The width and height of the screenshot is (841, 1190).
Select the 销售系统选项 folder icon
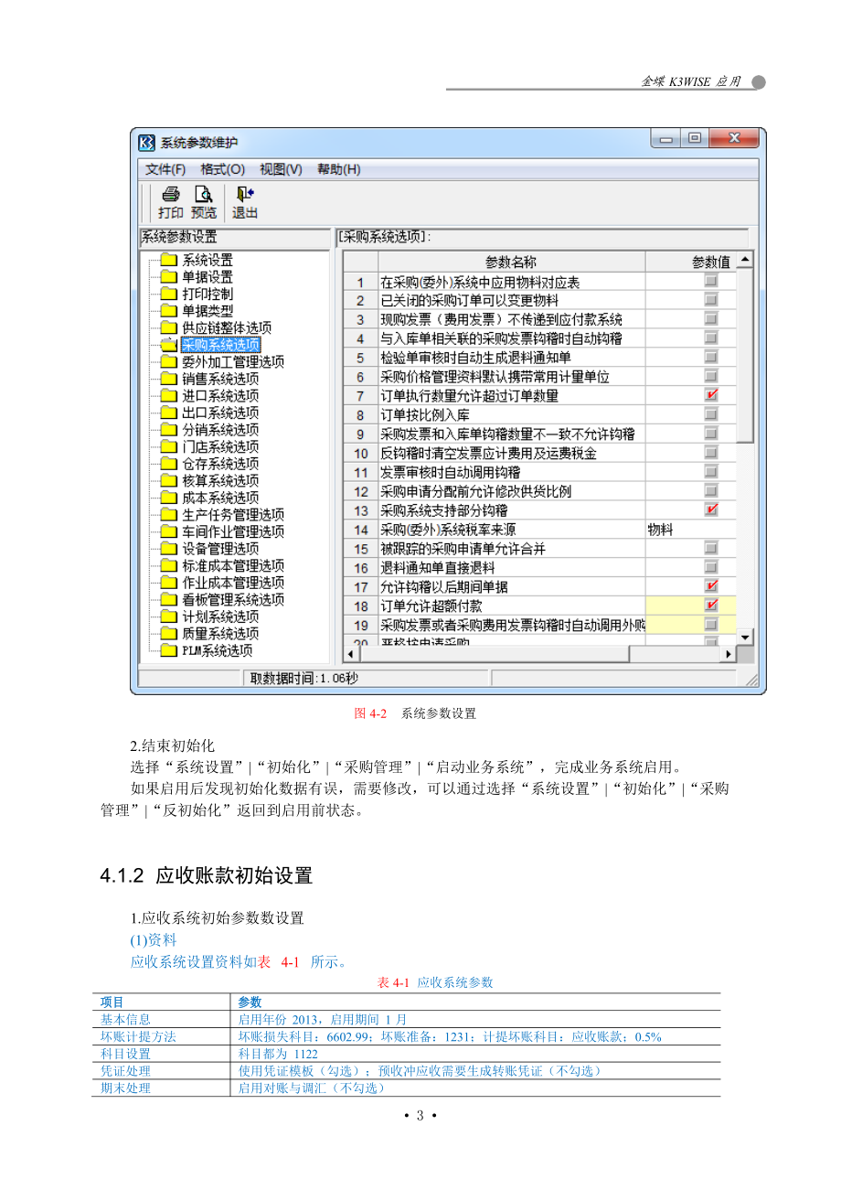pos(168,379)
